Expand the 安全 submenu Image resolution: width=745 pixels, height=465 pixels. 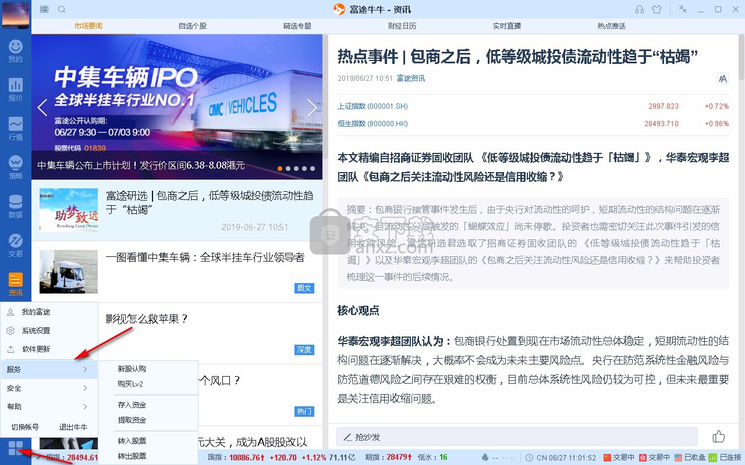coord(49,388)
